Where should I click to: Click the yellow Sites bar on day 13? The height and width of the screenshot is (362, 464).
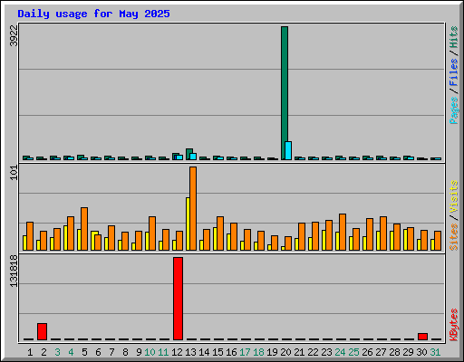tap(188, 224)
